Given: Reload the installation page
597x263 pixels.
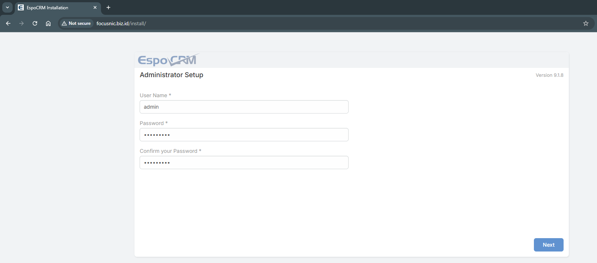Looking at the screenshot, I should point(35,23).
